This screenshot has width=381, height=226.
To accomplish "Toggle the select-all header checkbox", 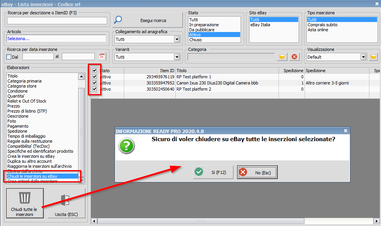I will click(94, 71).
